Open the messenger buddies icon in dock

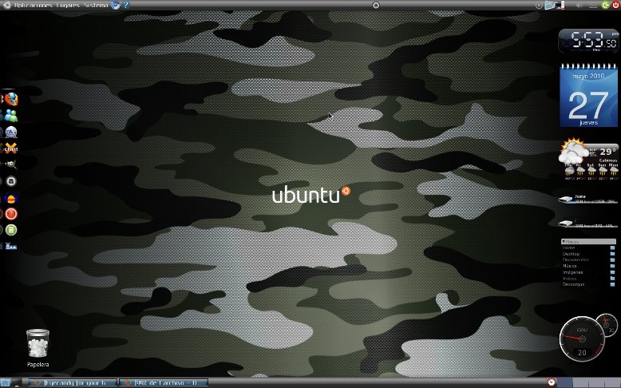pos(11,116)
